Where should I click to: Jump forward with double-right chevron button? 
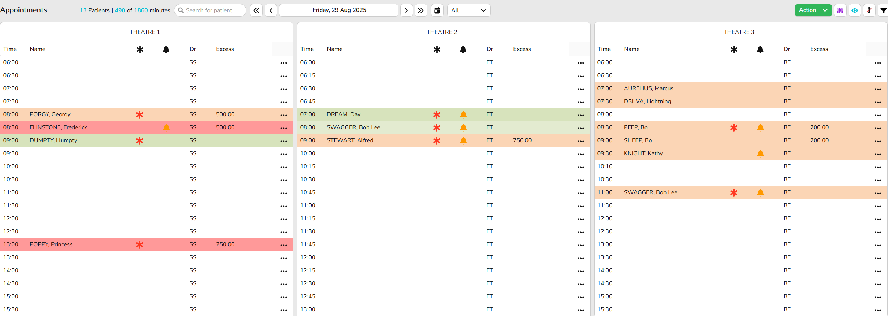click(421, 10)
